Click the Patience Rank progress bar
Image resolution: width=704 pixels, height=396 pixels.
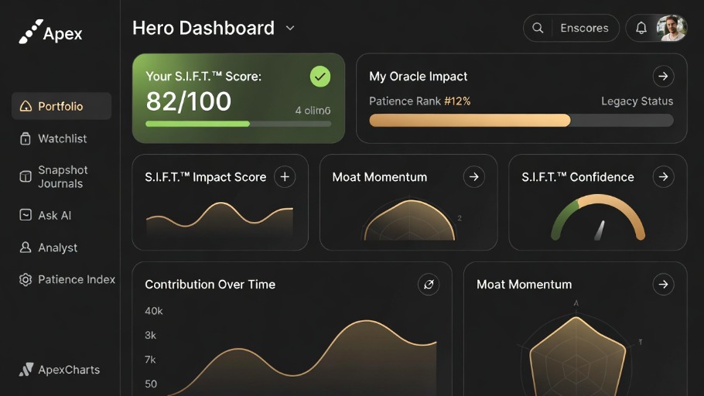(x=521, y=121)
